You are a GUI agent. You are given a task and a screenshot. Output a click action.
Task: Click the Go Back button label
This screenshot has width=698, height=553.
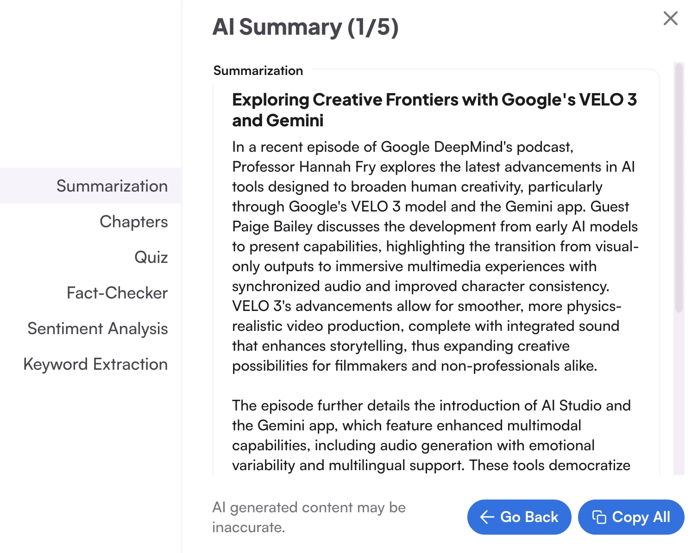point(529,517)
